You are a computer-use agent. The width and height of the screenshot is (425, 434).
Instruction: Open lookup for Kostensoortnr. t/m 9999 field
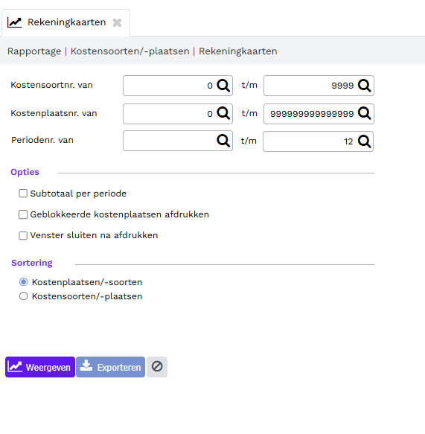tap(365, 86)
